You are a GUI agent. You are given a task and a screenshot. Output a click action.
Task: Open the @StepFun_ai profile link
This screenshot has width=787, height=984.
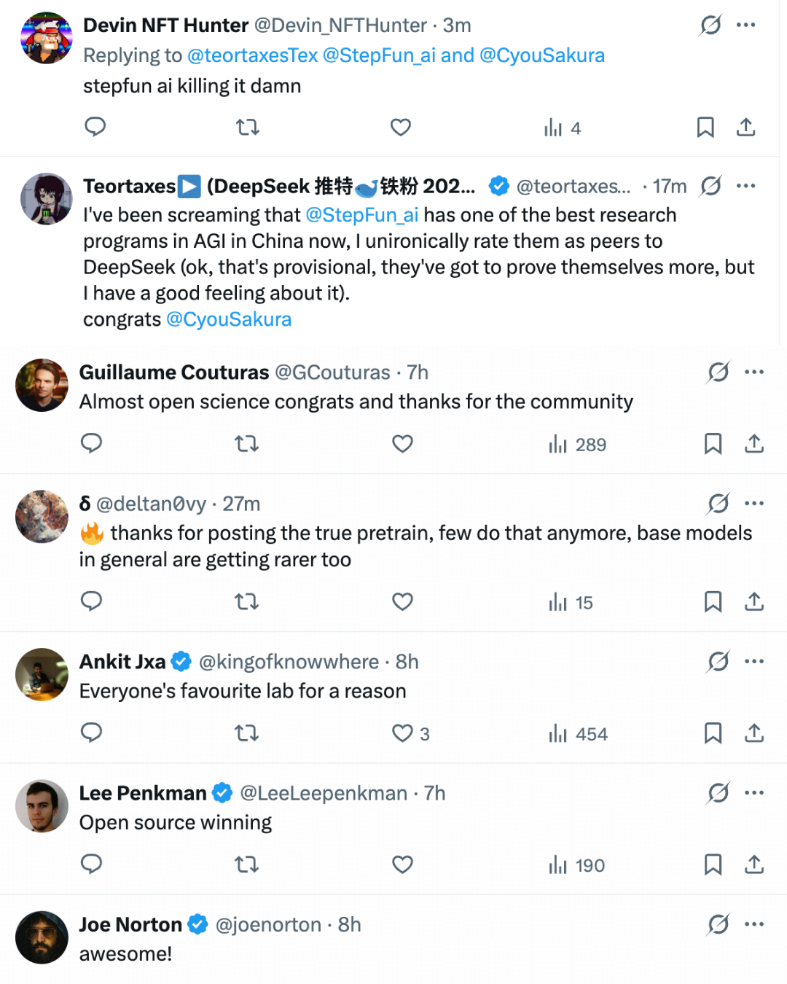pos(362,214)
